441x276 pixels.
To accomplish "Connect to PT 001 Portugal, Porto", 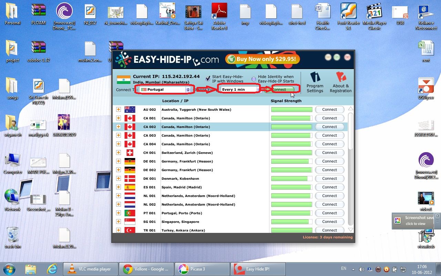I will pyautogui.click(x=329, y=213).
